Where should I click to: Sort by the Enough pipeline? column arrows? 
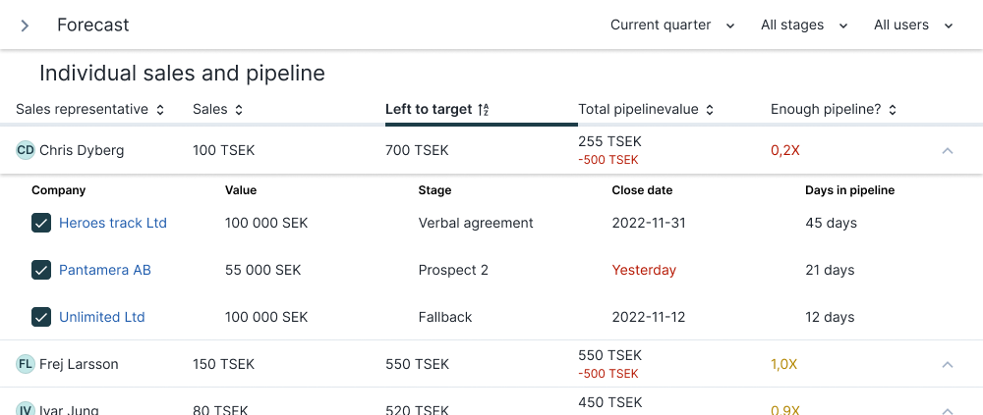pos(893,110)
